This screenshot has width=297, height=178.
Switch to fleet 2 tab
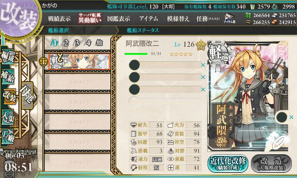66,43
